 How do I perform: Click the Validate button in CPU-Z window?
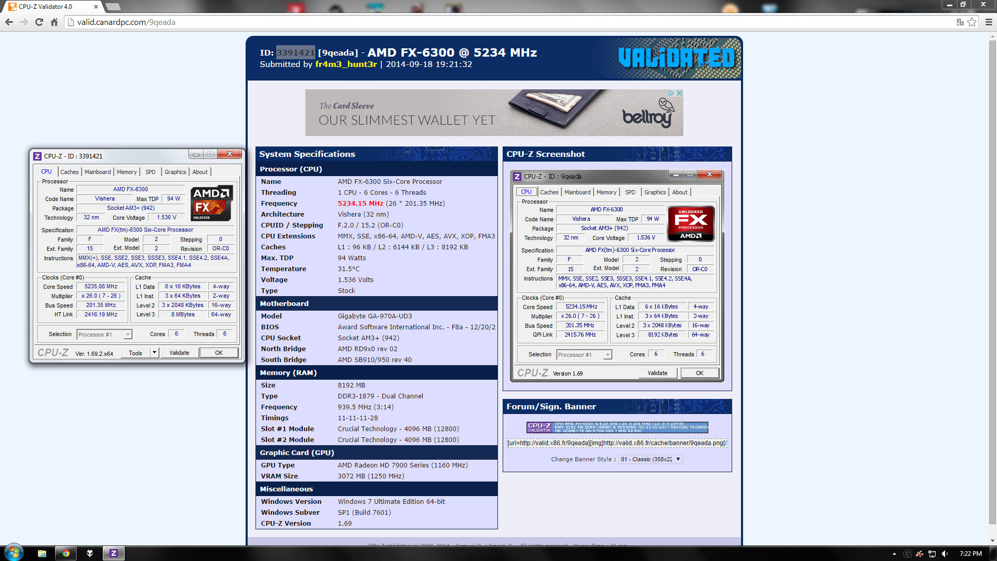point(179,353)
